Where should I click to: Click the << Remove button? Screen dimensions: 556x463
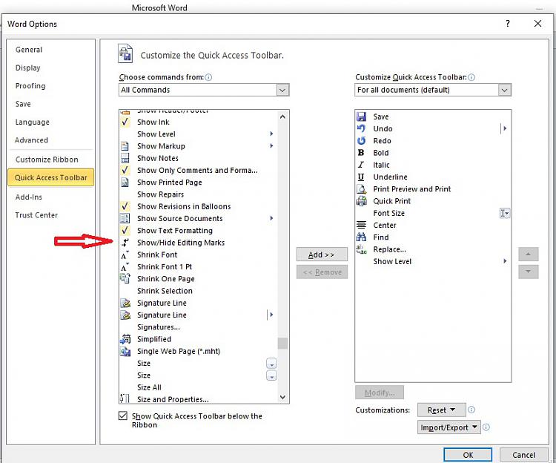click(x=322, y=272)
